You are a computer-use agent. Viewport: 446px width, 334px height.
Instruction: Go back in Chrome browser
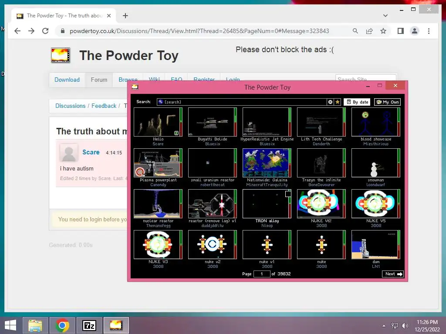click(17, 31)
